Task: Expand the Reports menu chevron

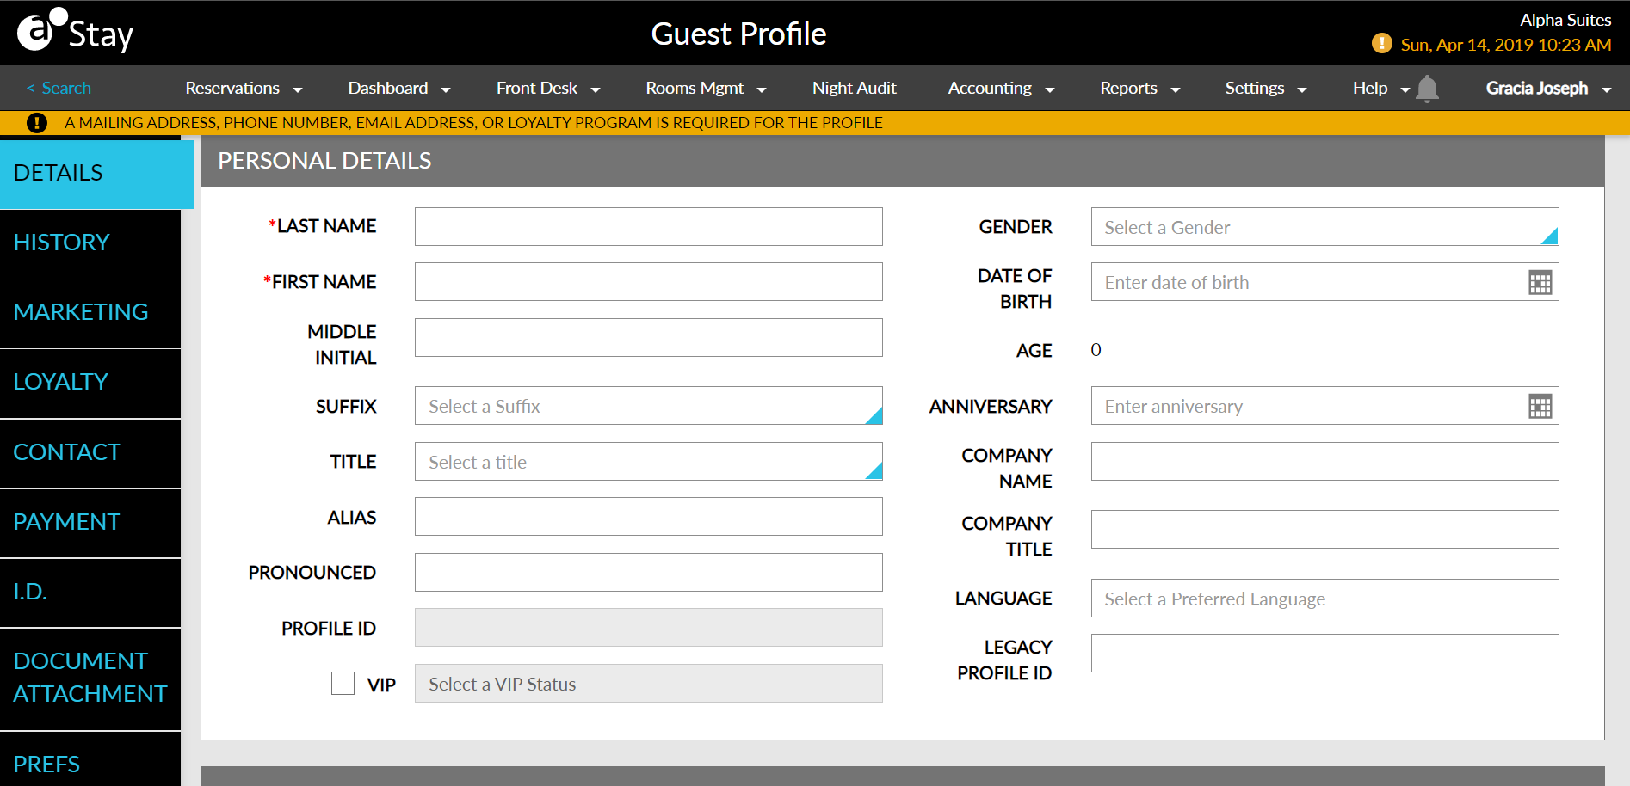Action: (1175, 88)
